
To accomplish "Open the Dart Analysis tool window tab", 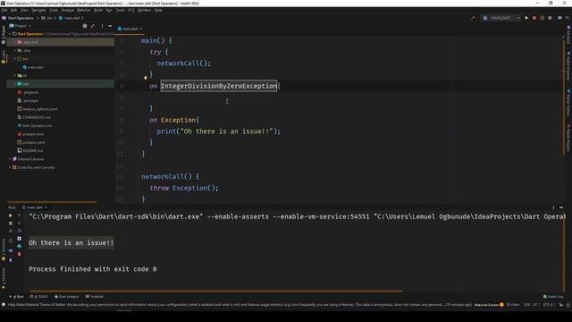I will click(66, 296).
